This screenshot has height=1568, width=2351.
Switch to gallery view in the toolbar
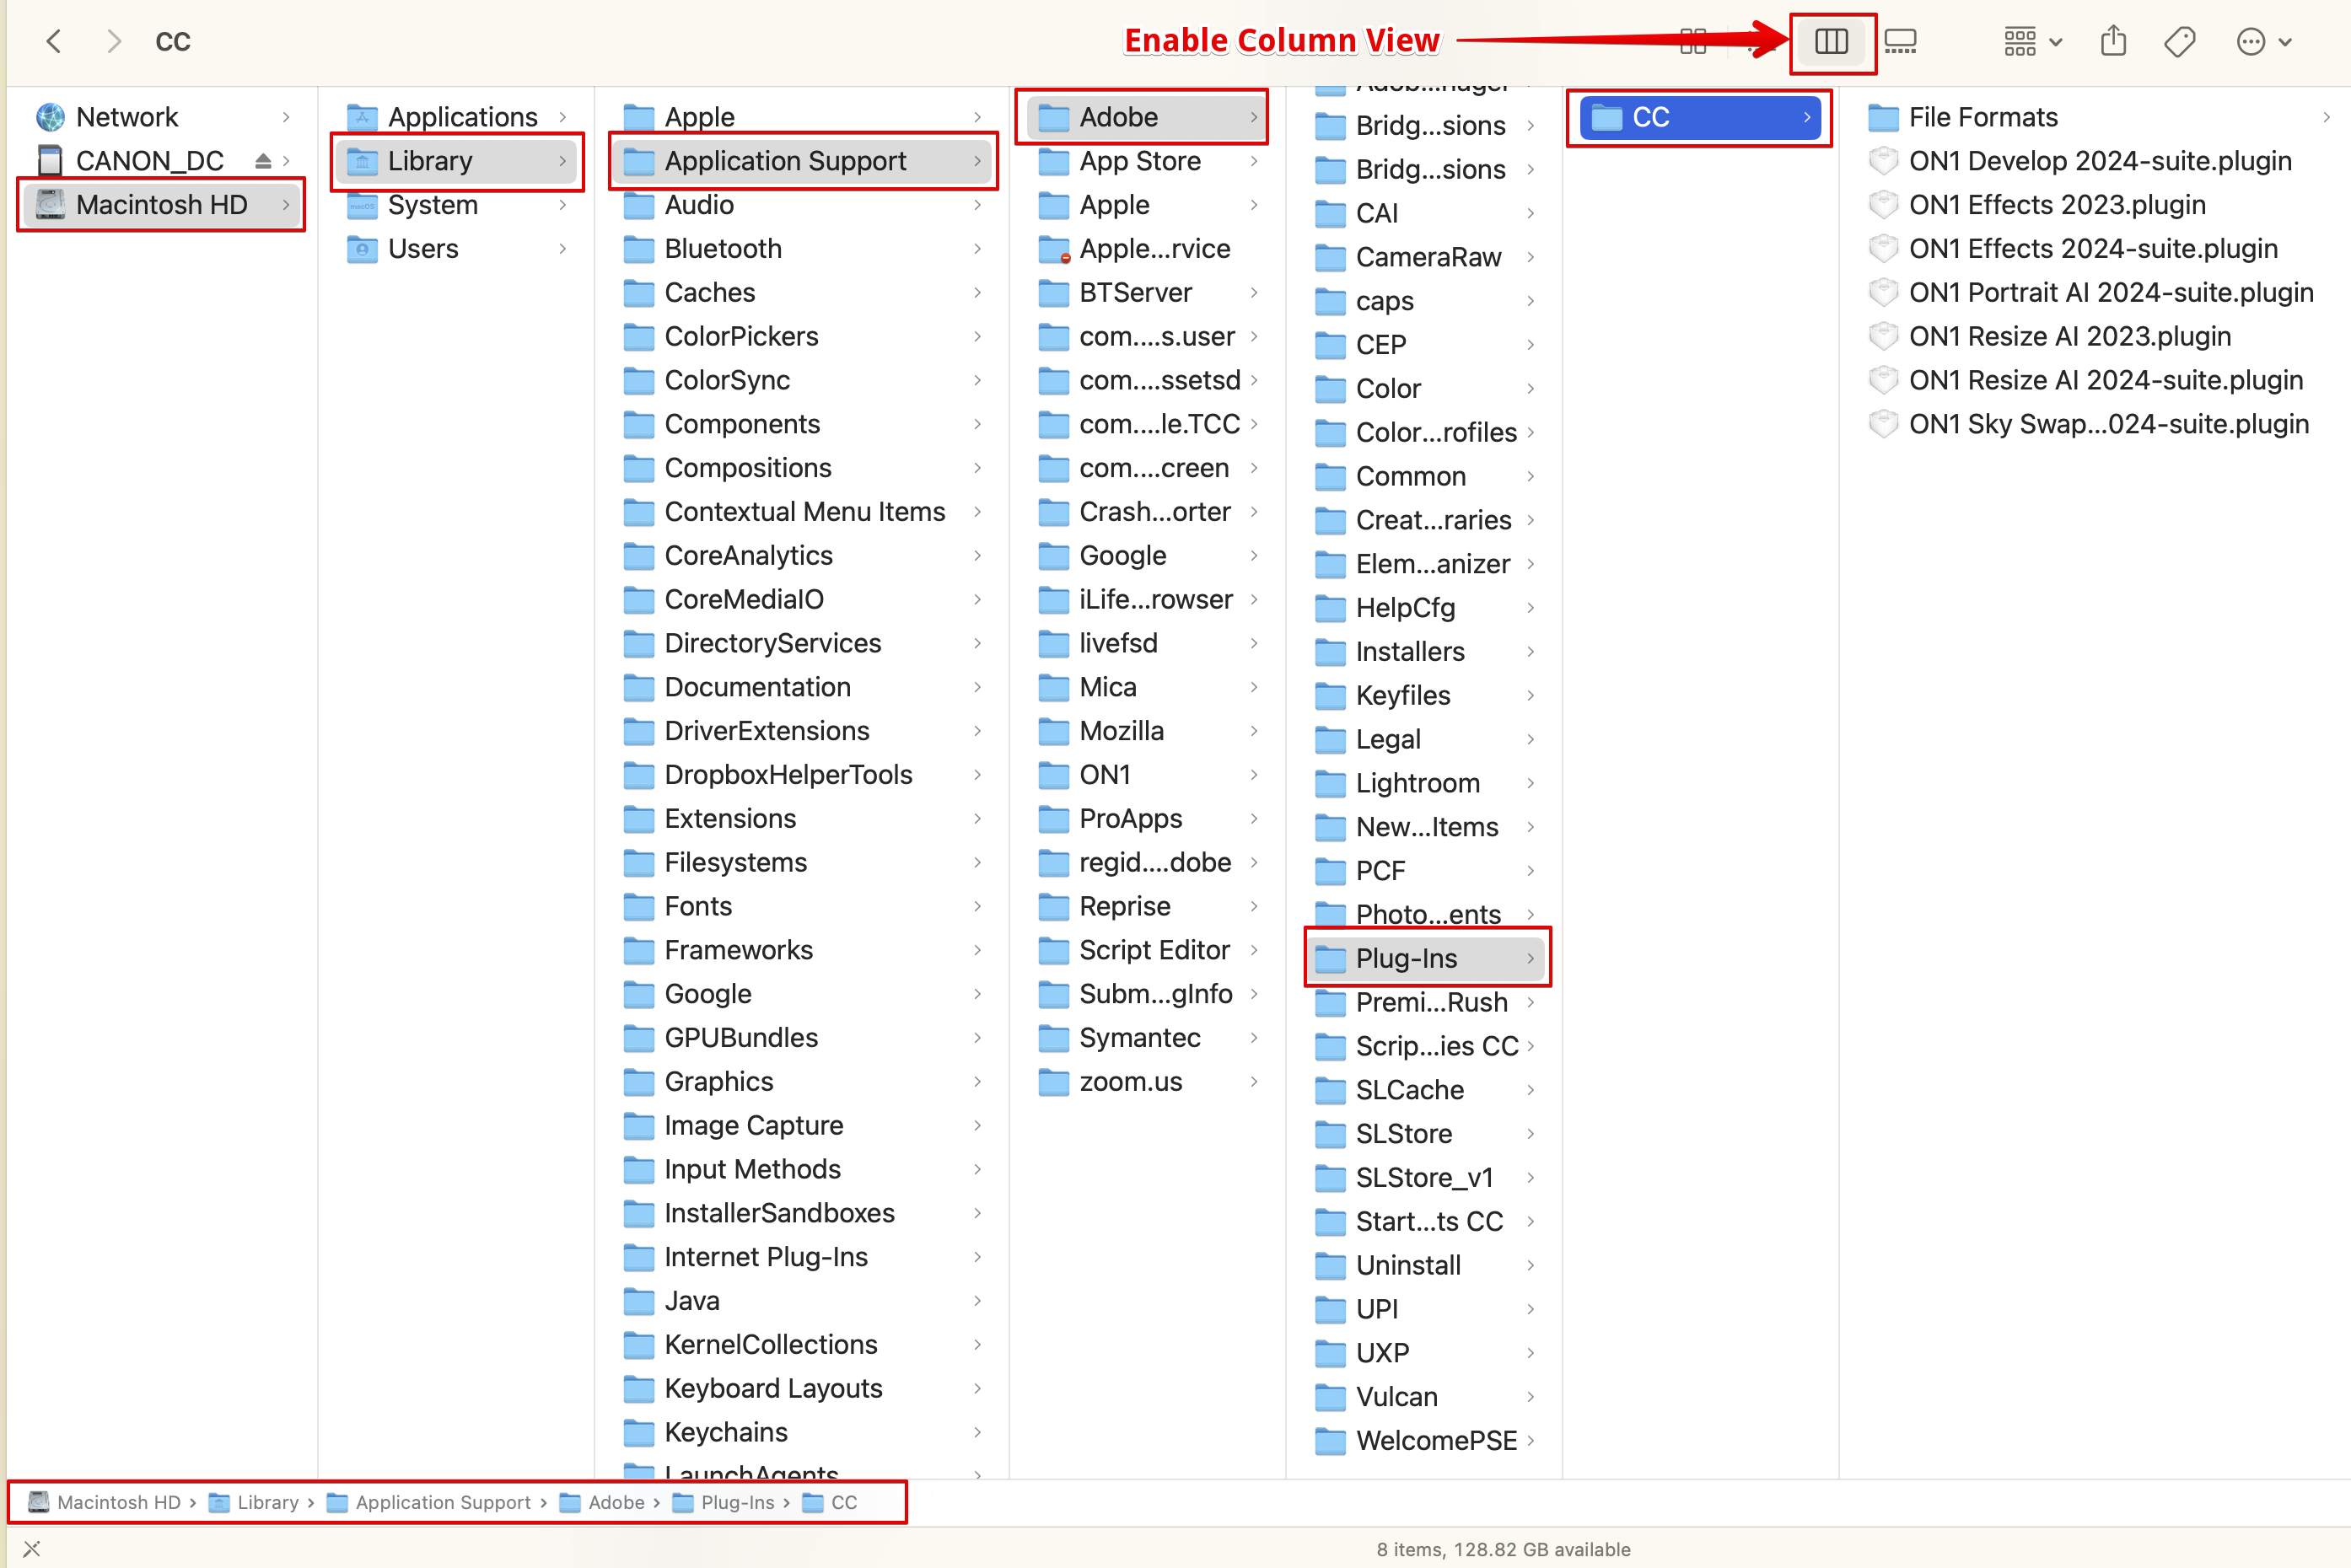1900,41
